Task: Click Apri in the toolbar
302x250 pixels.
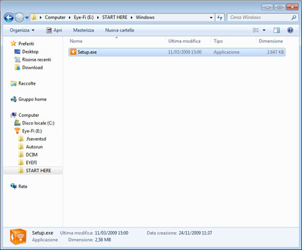Action: pyautogui.click(x=54, y=30)
